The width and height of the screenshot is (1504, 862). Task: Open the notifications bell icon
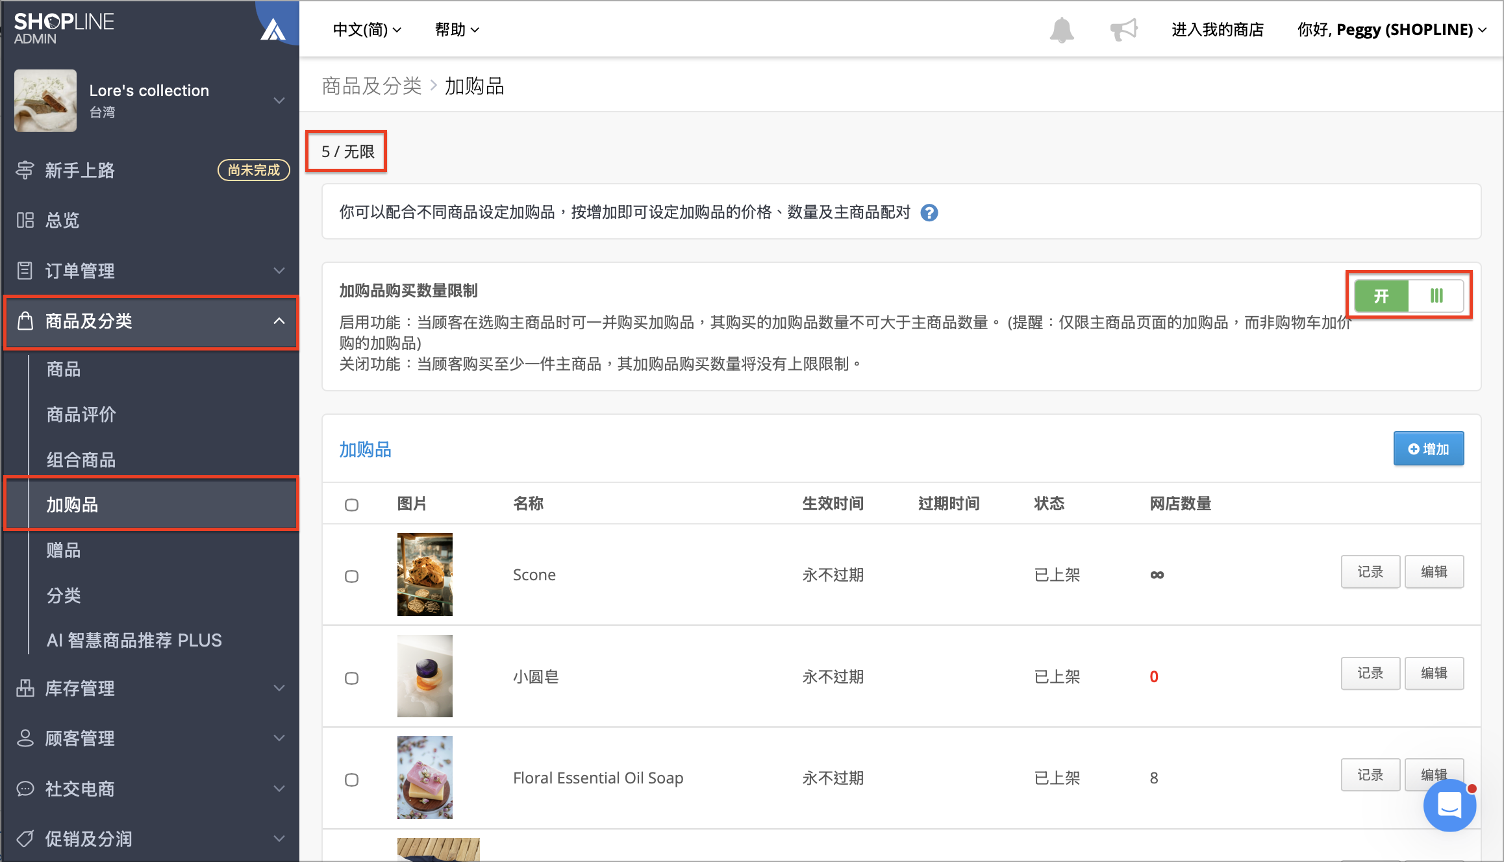[1062, 30]
